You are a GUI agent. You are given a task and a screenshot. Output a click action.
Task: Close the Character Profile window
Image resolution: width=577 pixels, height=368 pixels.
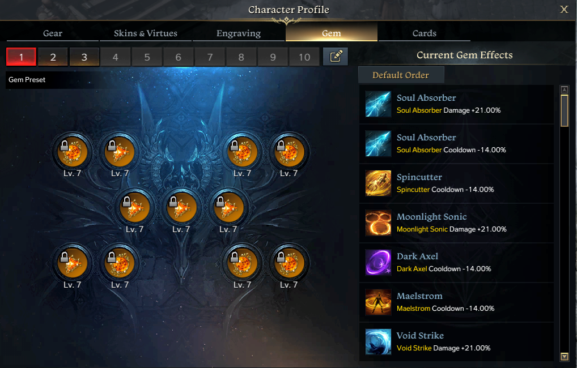564,10
